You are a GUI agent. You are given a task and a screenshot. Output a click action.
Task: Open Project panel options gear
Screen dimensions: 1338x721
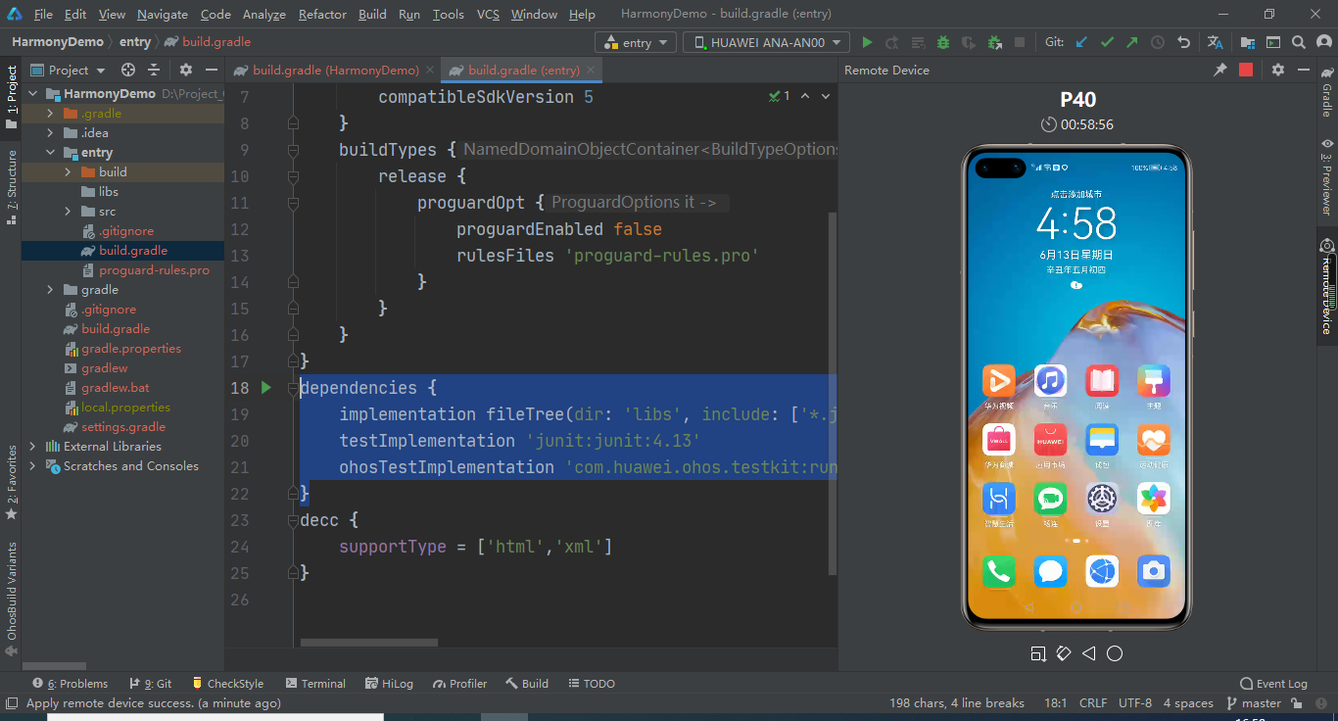point(186,70)
